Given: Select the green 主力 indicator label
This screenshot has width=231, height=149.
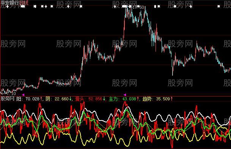Looking at the screenshot, I should pyautogui.click(x=113, y=99).
